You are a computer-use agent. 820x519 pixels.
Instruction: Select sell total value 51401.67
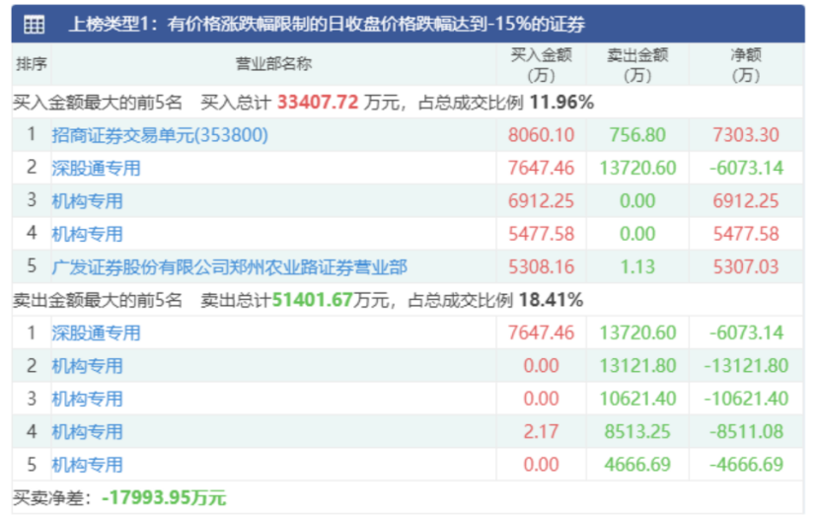coord(312,300)
